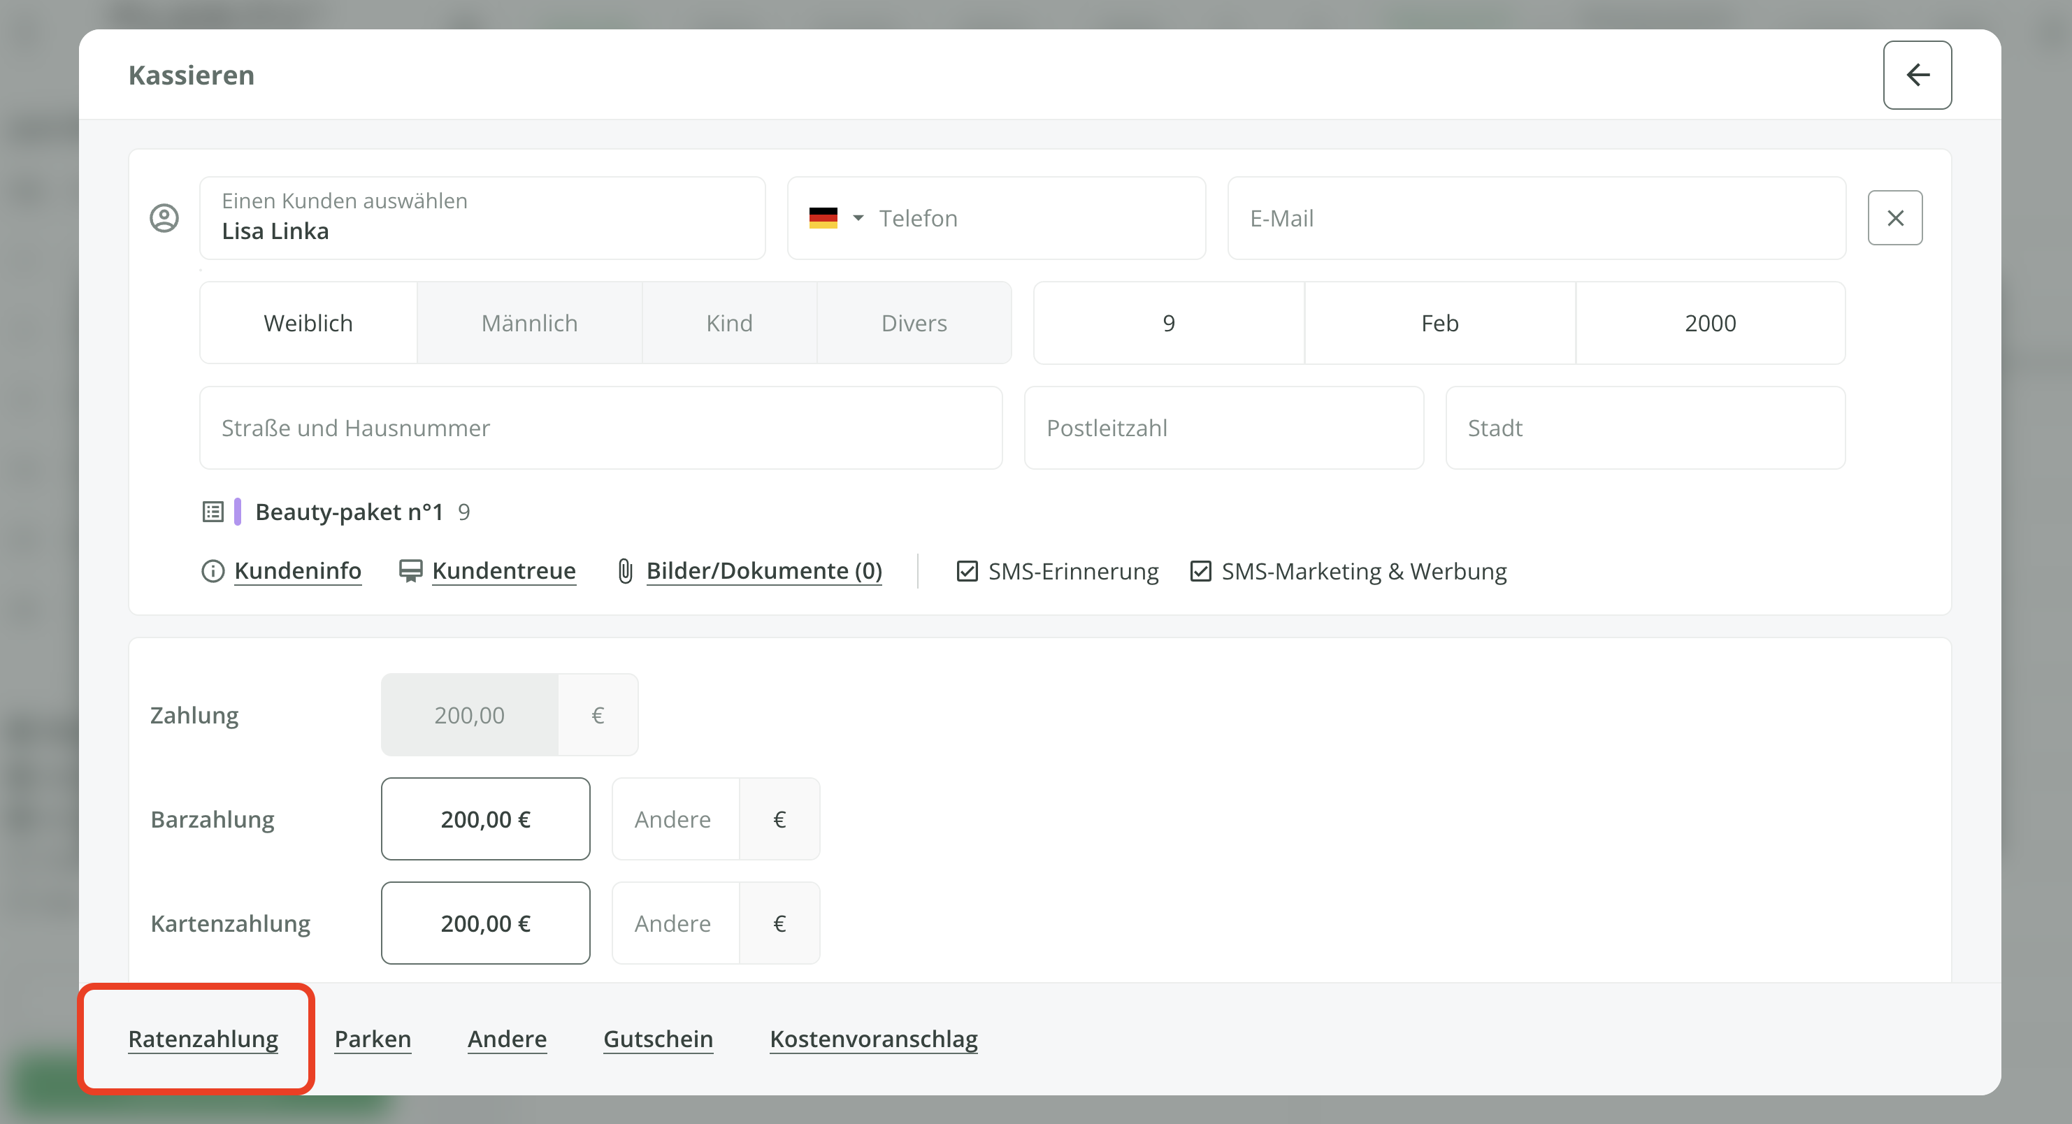Pay 200,00 € by Barzahlung
Viewport: 2072px width, 1124px height.
pyautogui.click(x=485, y=819)
